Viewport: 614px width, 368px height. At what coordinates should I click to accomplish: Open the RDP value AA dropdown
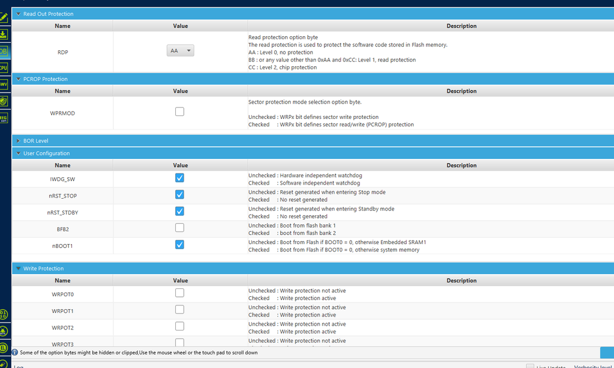pos(180,51)
